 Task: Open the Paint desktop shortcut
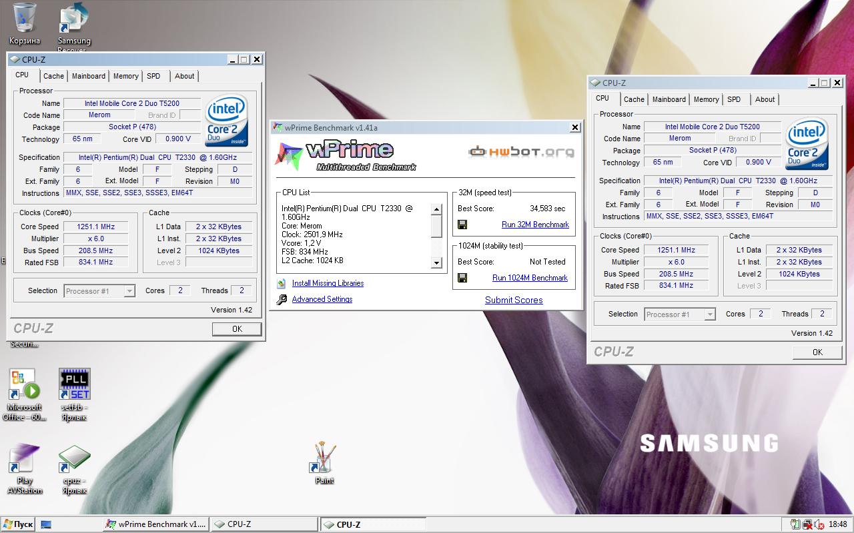click(324, 463)
